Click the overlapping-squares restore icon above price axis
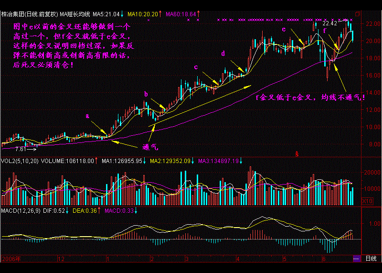Viewport: 382px width, 273px height. click(358, 14)
